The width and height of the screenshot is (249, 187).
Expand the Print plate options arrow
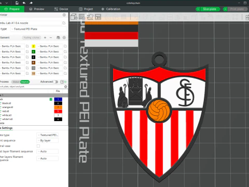tap(225, 9)
